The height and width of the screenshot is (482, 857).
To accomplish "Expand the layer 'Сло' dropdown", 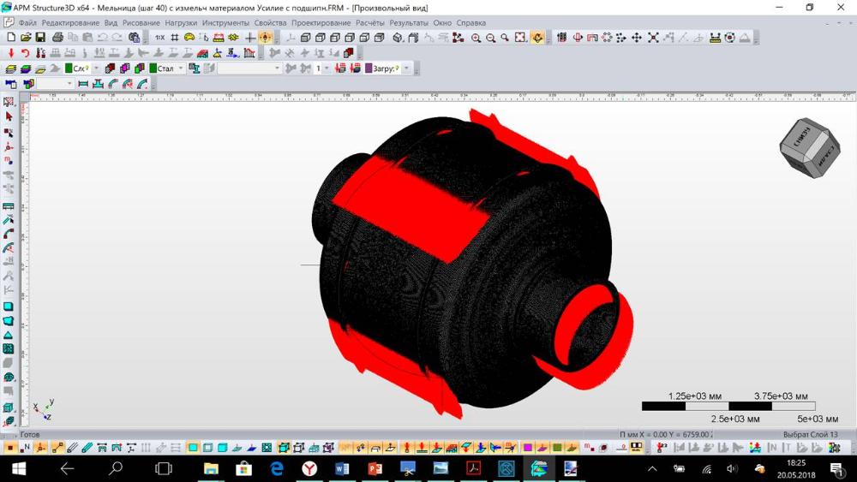I will [96, 68].
